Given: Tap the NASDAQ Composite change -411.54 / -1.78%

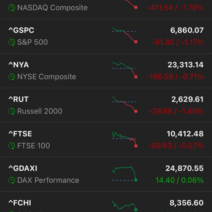Looking at the screenshot, I should [x=175, y=7].
